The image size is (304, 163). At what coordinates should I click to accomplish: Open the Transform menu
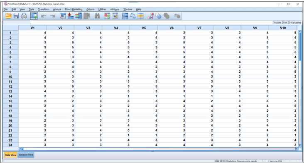pos(44,9)
